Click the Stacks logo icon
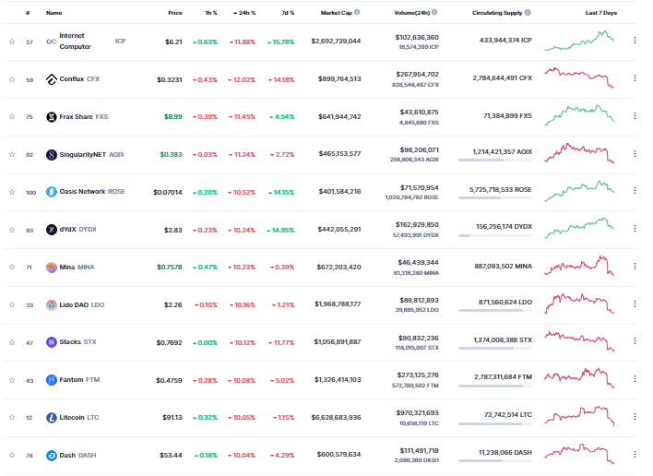This screenshot has width=653, height=476. click(52, 342)
